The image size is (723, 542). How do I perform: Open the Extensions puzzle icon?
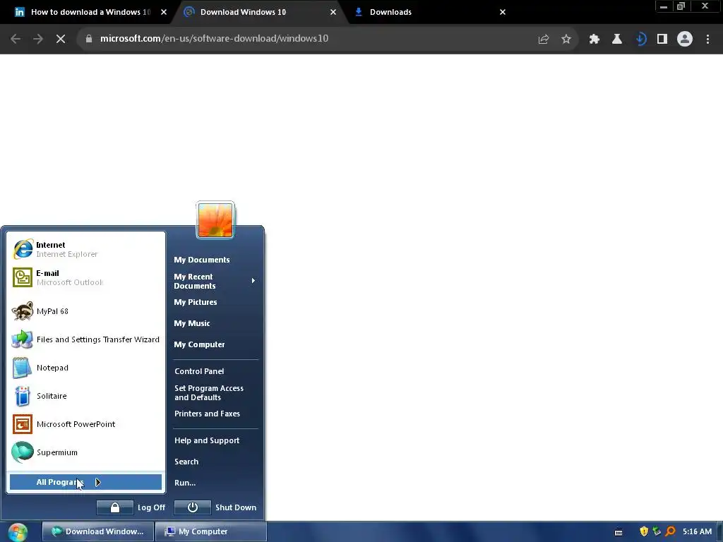pyautogui.click(x=594, y=40)
